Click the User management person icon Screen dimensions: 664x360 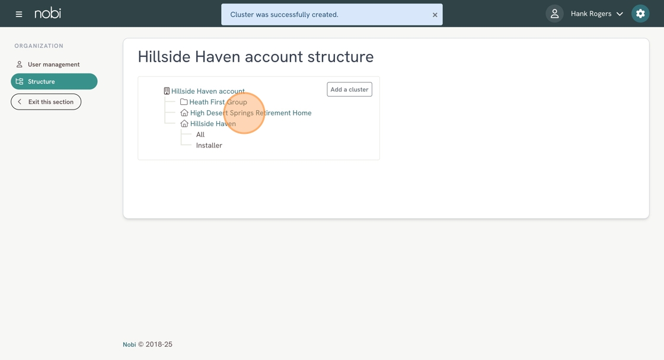click(19, 65)
